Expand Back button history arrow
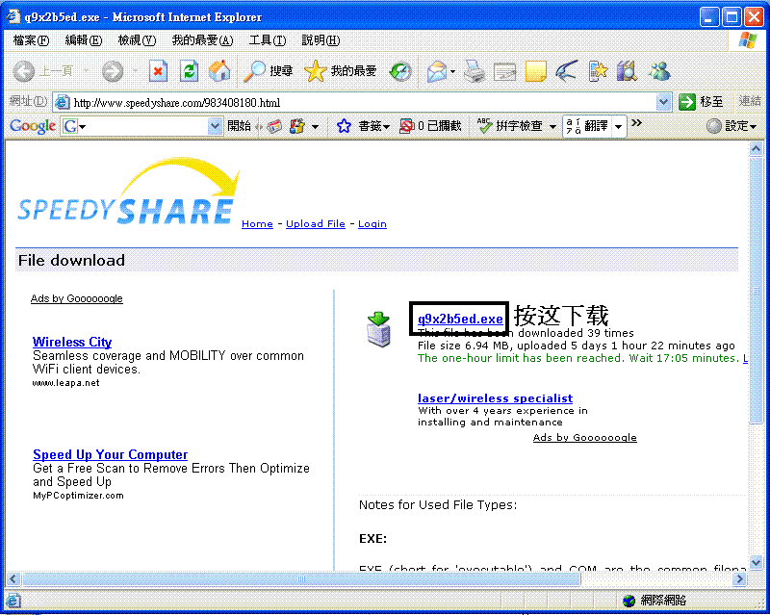This screenshot has height=615, width=770. pyautogui.click(x=87, y=72)
